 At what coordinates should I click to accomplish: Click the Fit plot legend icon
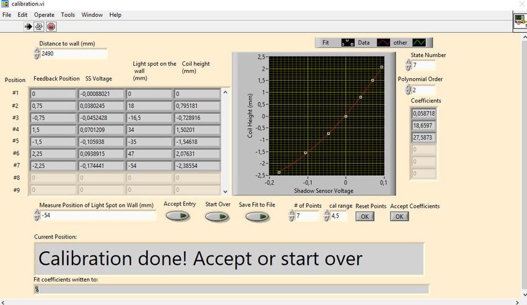347,43
